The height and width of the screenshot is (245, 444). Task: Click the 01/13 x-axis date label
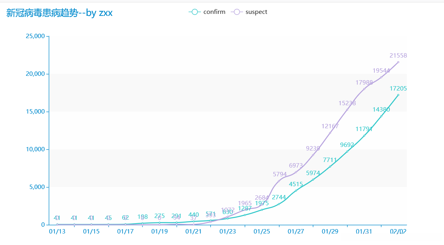[x=57, y=231]
